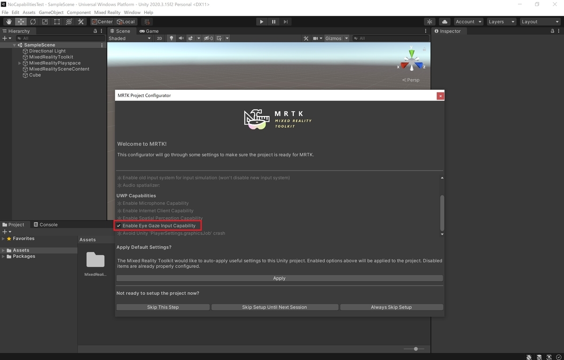
Task: Pause the game playback
Action: [274, 22]
